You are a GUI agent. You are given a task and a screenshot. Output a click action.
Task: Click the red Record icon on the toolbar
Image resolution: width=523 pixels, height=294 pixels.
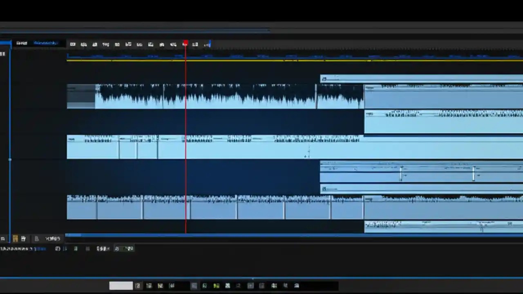pyautogui.click(x=185, y=44)
